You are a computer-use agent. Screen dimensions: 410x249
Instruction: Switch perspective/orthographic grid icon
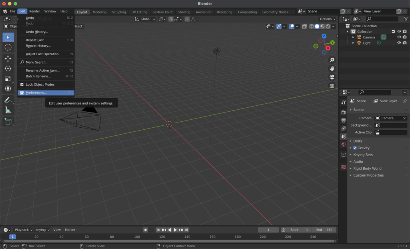[x=332, y=86]
